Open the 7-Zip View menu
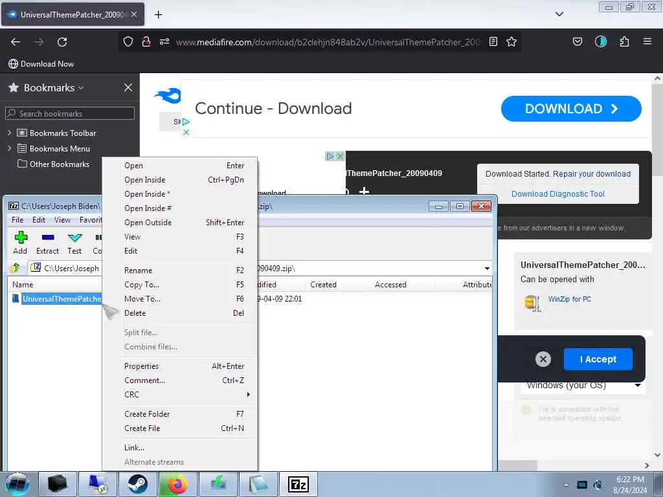Viewport: 663px width, 497px height. (62, 220)
